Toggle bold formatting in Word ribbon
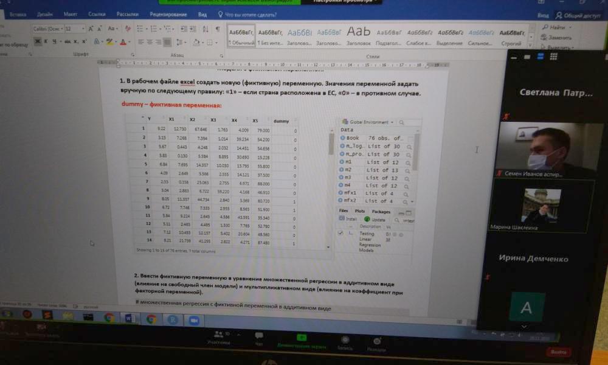The image size is (608, 365). point(38,41)
